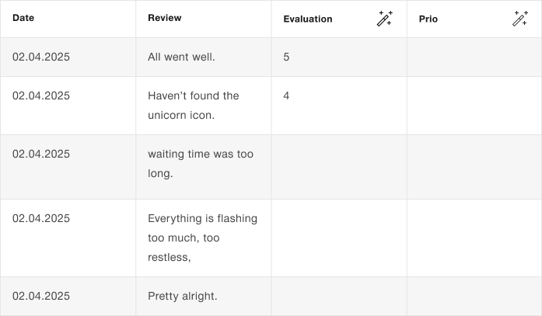Viewport: 542px width, 316px height.
Task: Click the "Haven't found the unicorn icon." review
Action: 194,106
